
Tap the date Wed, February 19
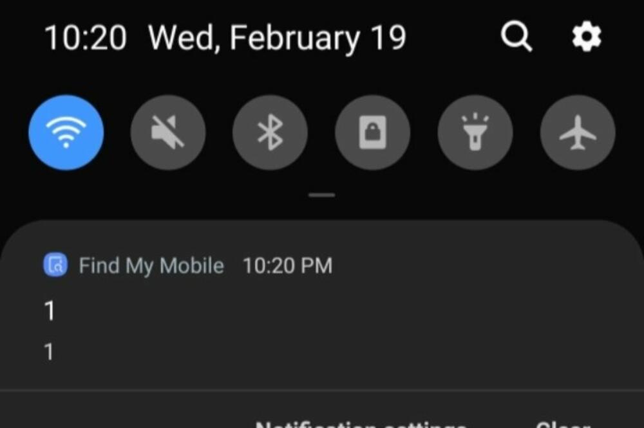tap(277, 38)
